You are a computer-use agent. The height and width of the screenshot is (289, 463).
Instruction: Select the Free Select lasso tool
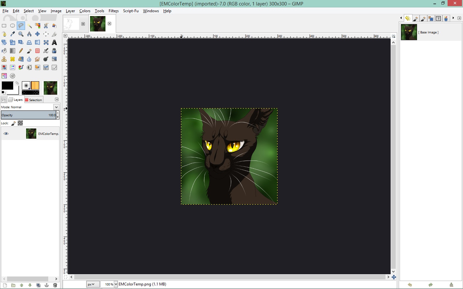click(21, 26)
